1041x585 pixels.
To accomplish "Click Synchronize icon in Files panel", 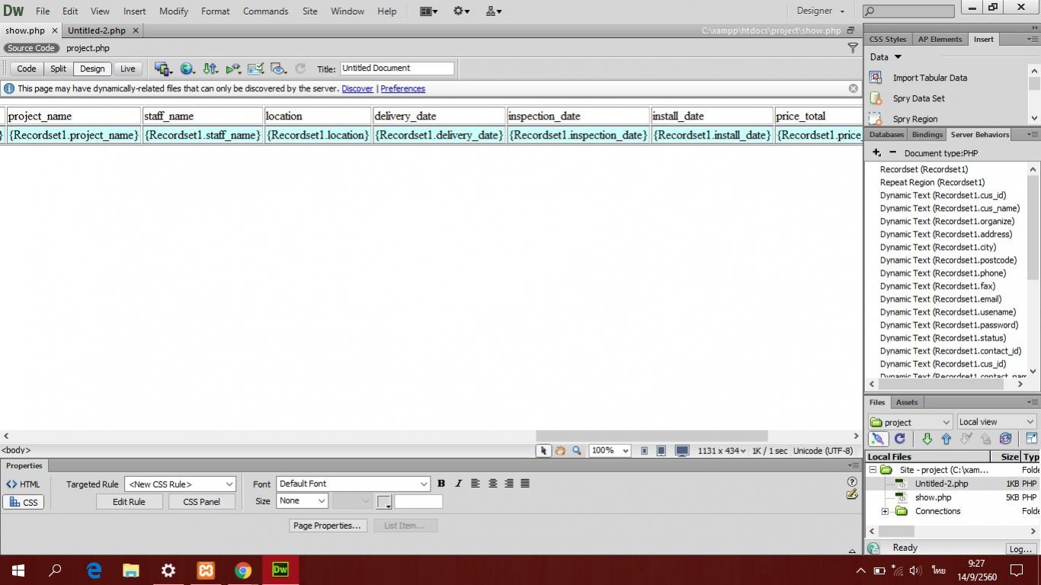I will pos(1005,439).
